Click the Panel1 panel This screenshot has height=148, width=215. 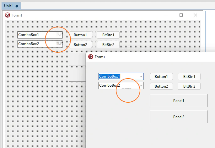click(x=179, y=100)
